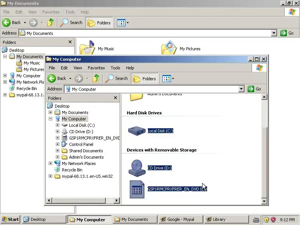Select Recycle Bin in My Computer tree
Viewport: 300px width, 225px height.
(72, 170)
